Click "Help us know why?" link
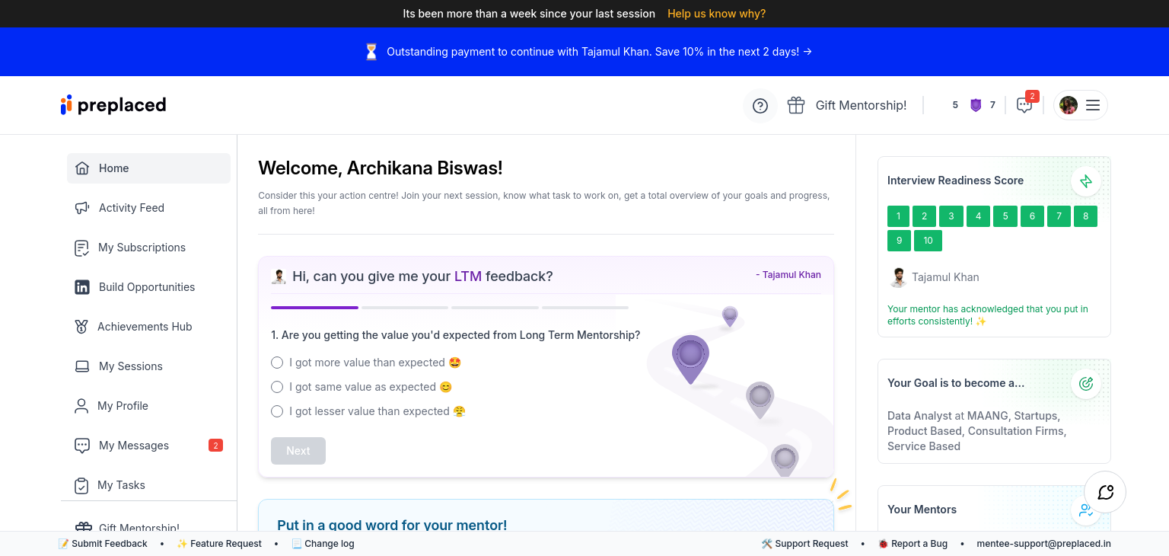 (716, 14)
